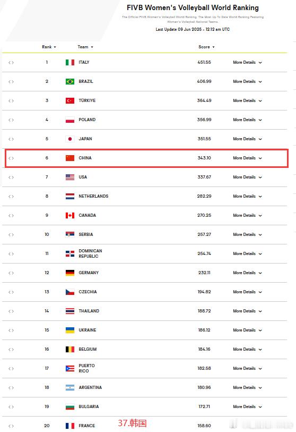Click Bulgaria's score 172.71
Image resolution: width=296 pixels, height=432 pixels.
(204, 406)
